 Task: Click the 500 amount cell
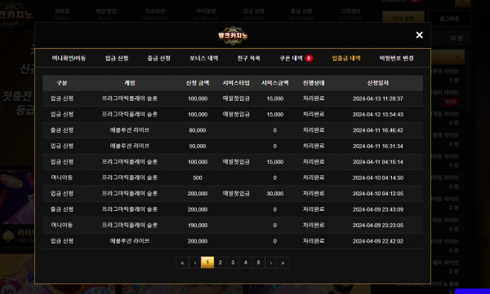pos(198,178)
